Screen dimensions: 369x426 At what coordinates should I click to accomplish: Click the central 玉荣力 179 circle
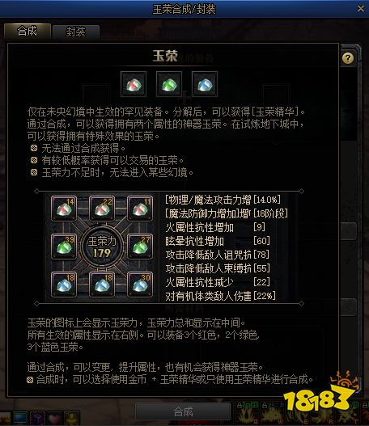[102, 247]
